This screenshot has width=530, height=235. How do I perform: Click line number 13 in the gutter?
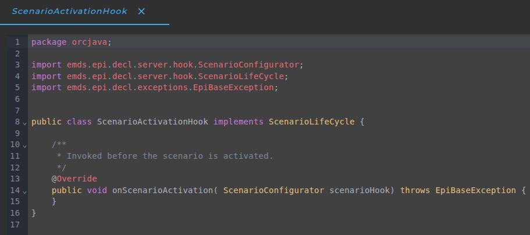pos(15,179)
